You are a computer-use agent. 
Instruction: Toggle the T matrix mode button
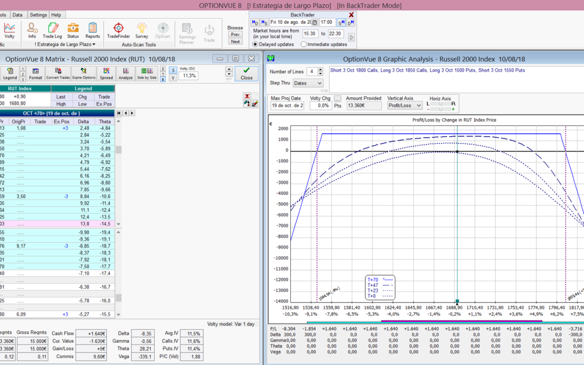pos(163,74)
